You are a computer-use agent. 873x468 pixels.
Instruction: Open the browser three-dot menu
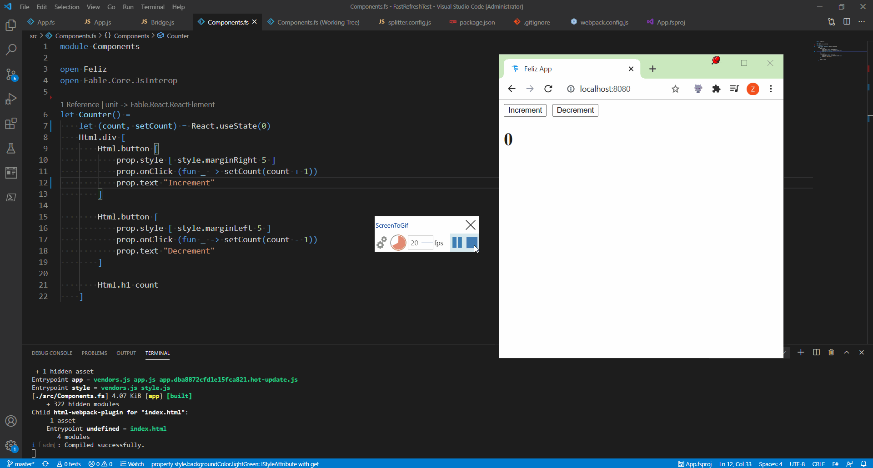point(771,89)
